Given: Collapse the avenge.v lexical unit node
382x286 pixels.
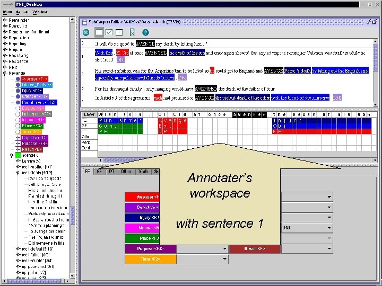Looking at the screenshot, I should [12, 155].
